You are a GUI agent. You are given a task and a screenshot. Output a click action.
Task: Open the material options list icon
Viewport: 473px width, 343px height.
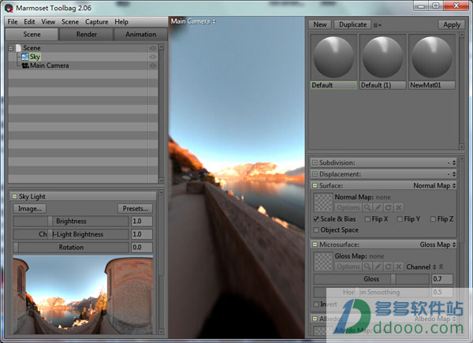[378, 25]
